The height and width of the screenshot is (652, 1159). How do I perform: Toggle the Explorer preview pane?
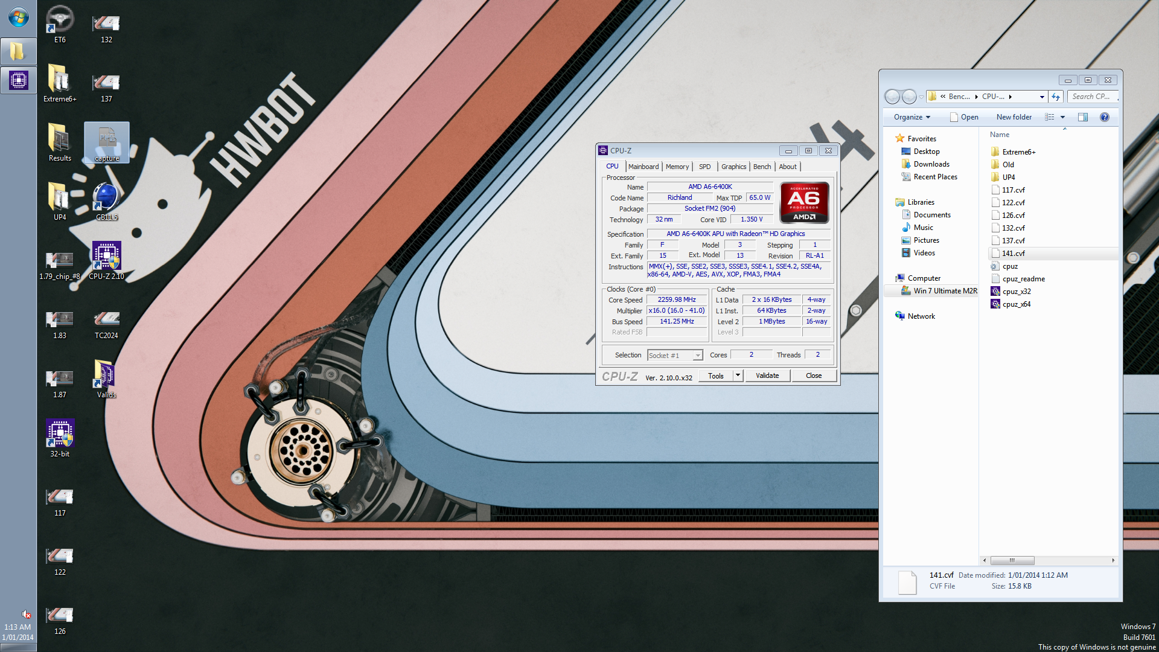(x=1083, y=117)
